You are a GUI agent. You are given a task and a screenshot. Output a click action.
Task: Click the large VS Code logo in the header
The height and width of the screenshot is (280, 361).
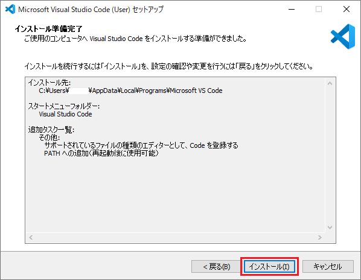click(x=343, y=36)
